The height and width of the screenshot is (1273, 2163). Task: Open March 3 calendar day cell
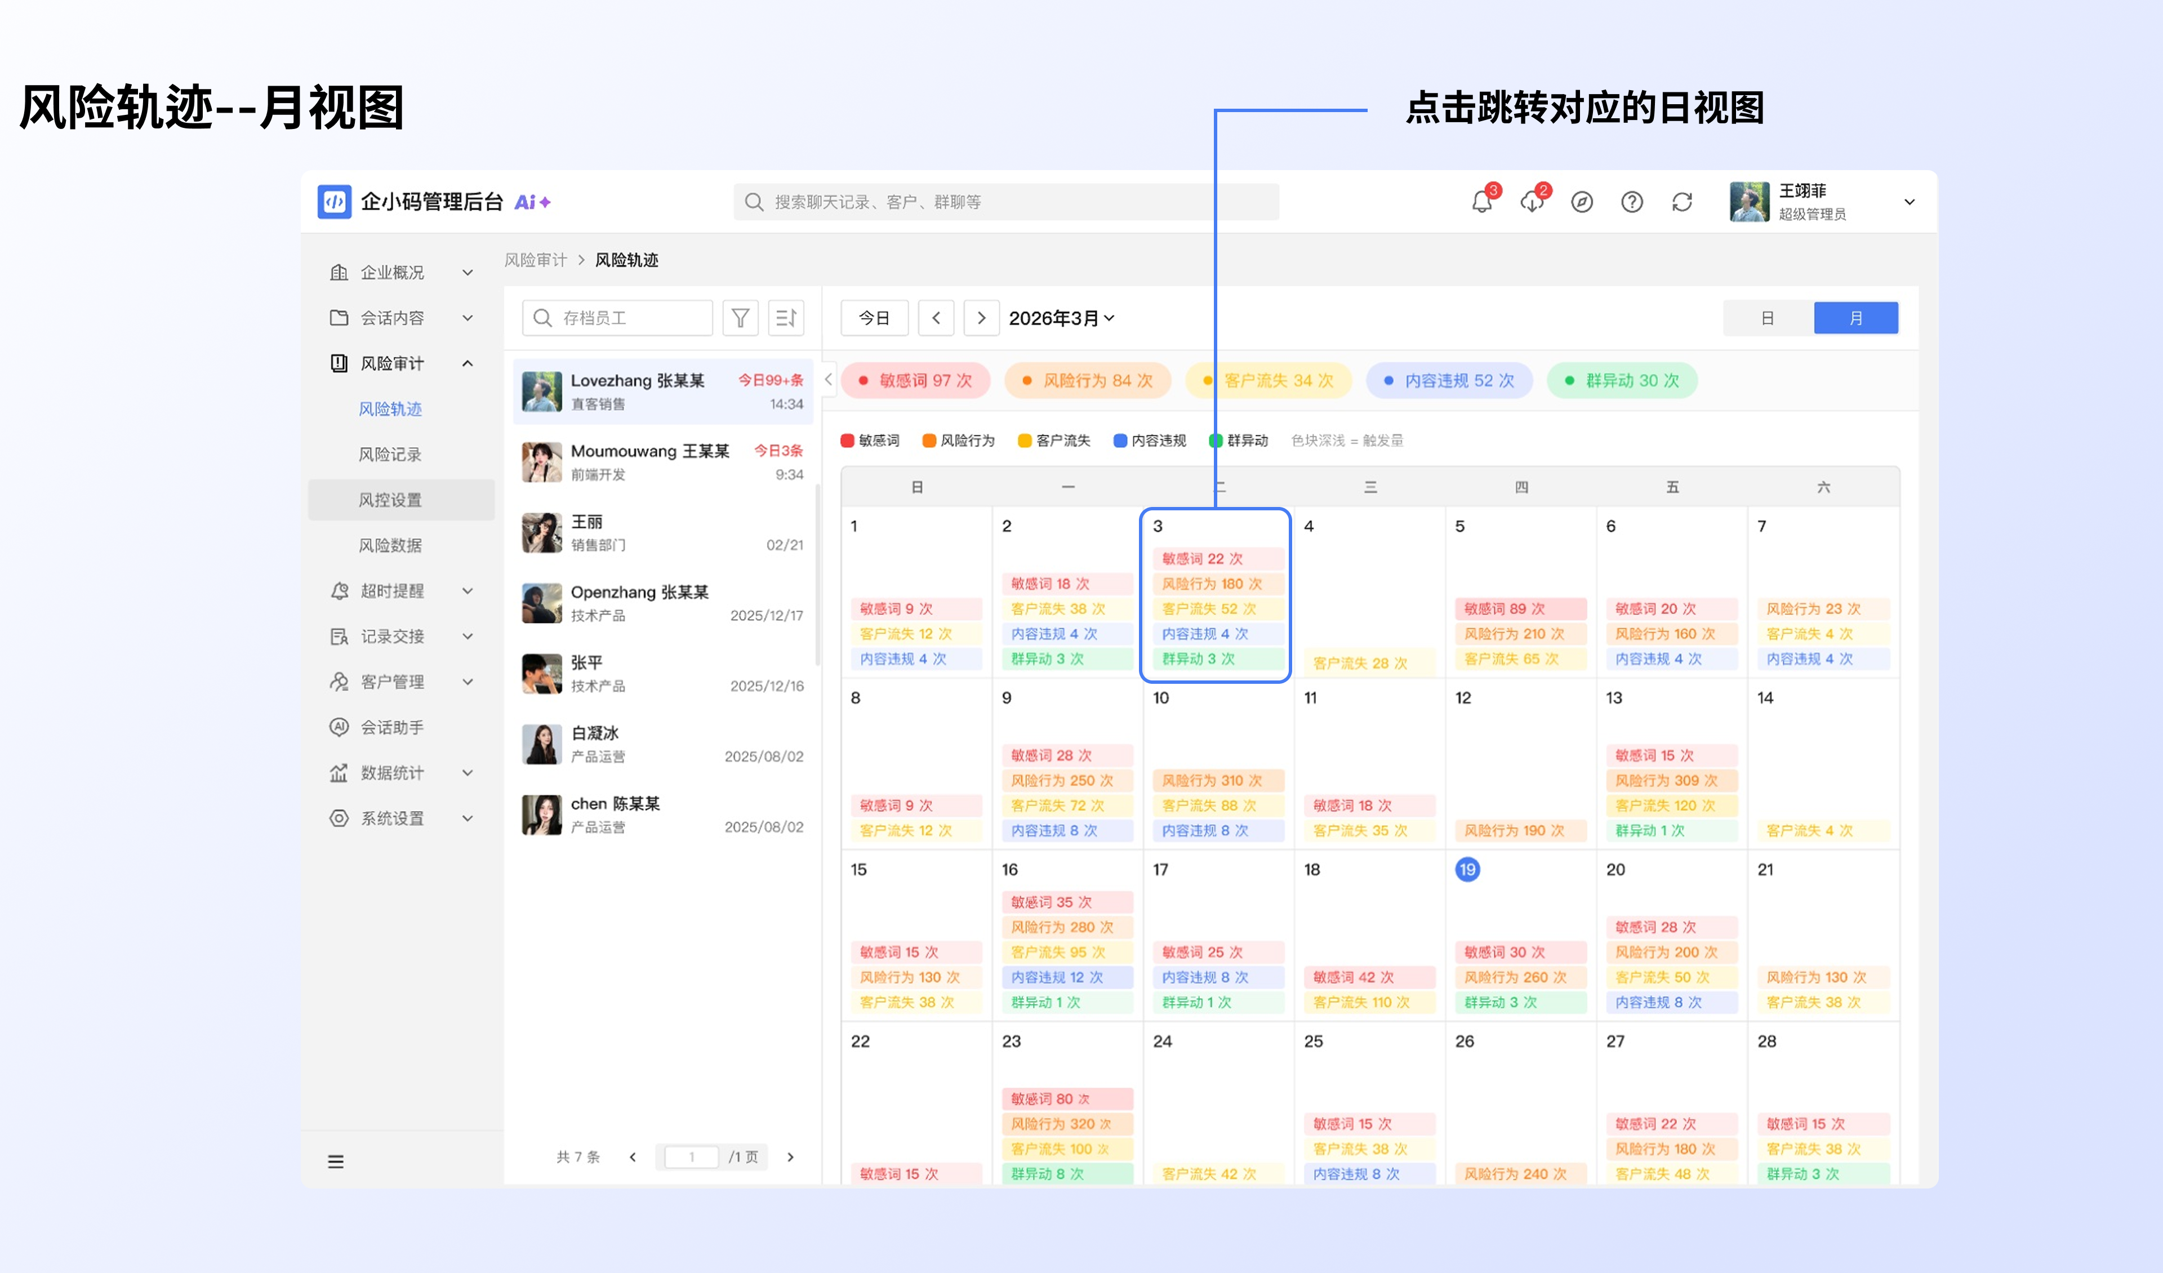1216,595
